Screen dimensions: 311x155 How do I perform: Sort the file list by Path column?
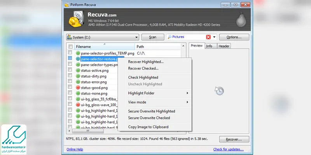(158, 46)
